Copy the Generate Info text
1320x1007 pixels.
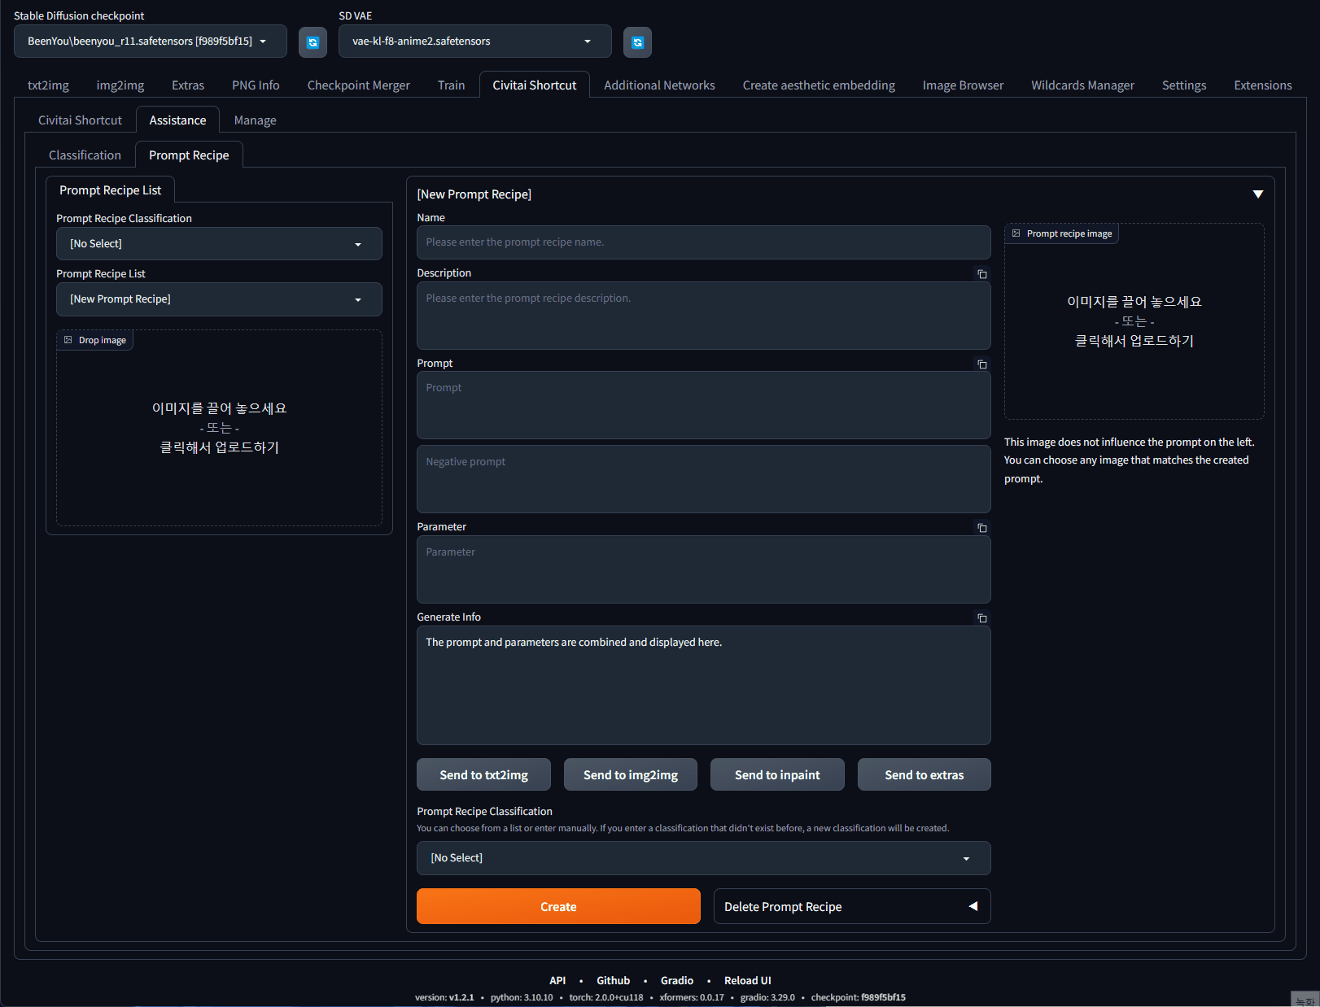[981, 617]
